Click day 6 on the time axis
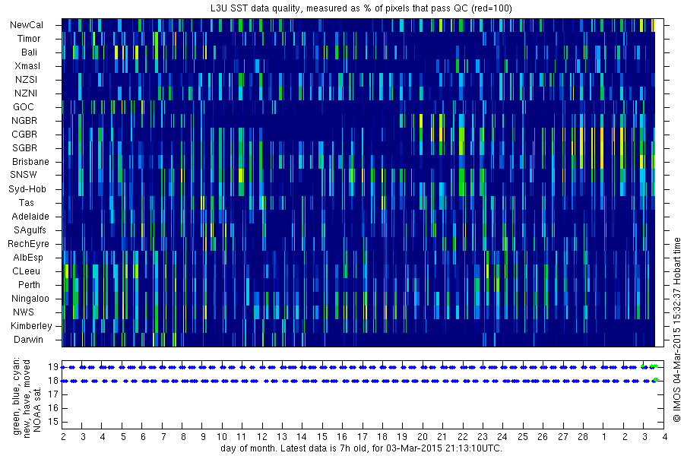The image size is (684, 456). 143,437
